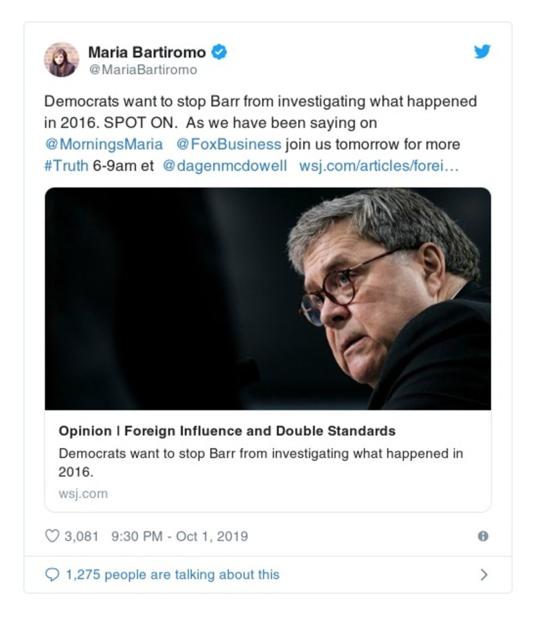Select the #Truth hashtag

[x=66, y=166]
